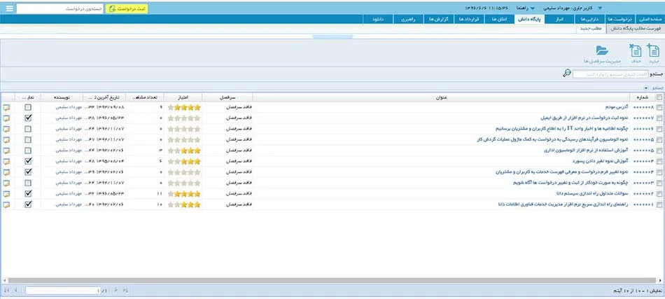Click the row icon for آدرس مودم

click(6, 107)
